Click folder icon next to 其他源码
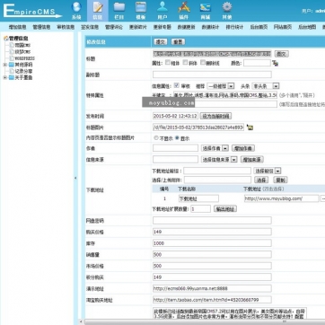The height and width of the screenshot is (325, 325). click(x=12, y=65)
